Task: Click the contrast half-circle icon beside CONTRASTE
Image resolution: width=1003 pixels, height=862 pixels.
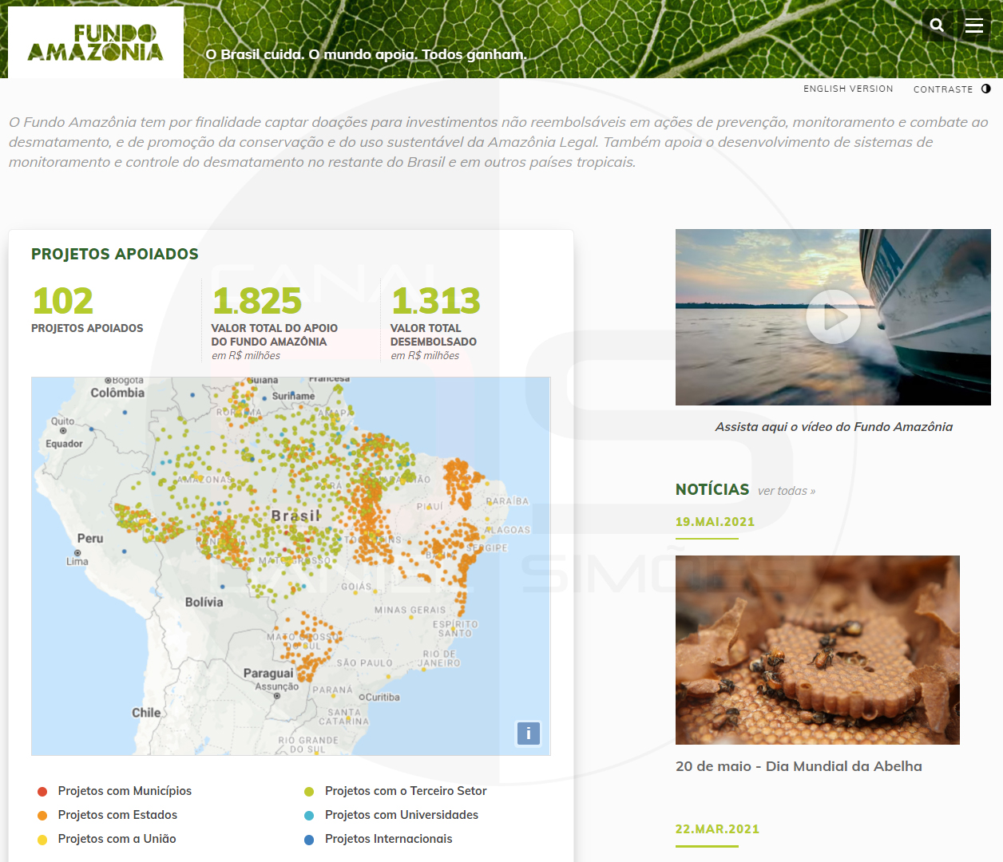Action: pos(986,89)
